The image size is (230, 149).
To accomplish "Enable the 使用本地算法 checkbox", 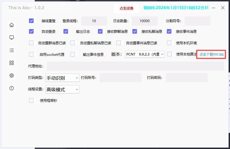I will click(x=169, y=54).
